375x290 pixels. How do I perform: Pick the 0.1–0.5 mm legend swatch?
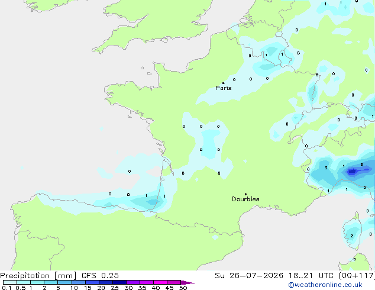coord(10,282)
